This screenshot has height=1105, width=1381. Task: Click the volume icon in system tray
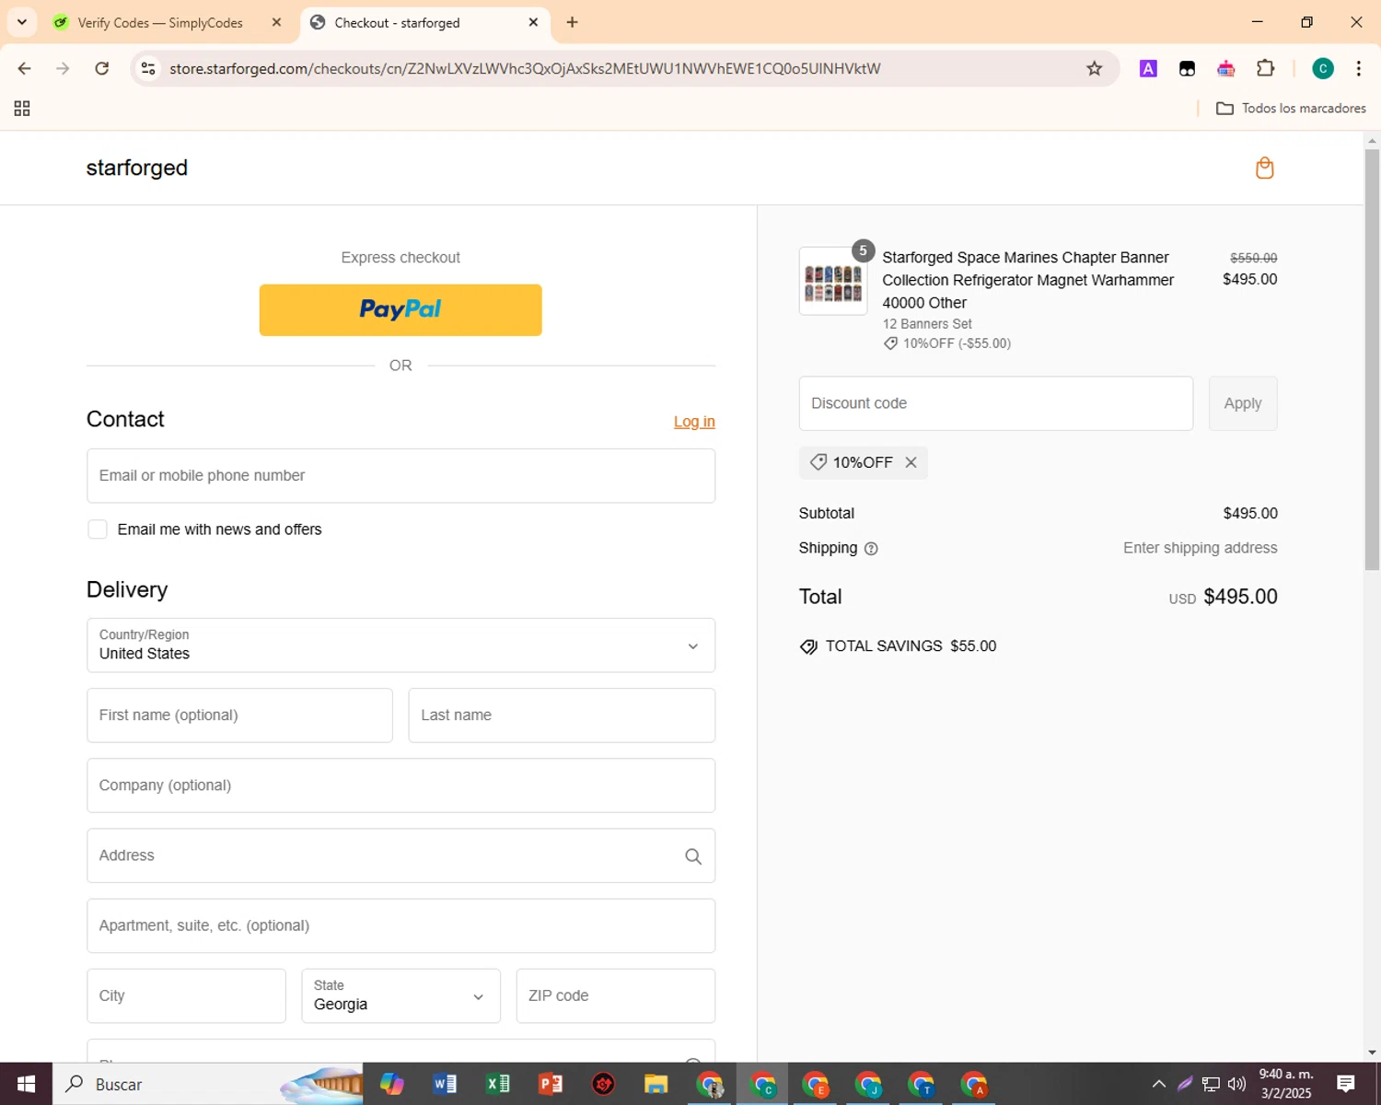(x=1236, y=1084)
